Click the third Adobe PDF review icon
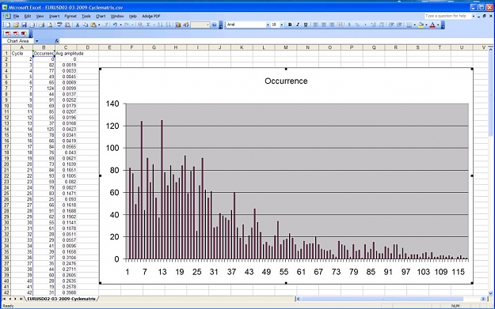This screenshot has height=309, width=495. point(24,34)
